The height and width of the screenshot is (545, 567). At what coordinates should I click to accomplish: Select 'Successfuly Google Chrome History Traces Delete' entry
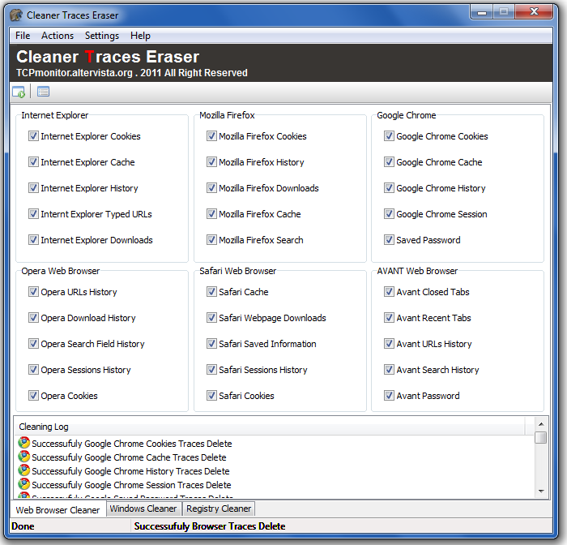[x=130, y=470]
